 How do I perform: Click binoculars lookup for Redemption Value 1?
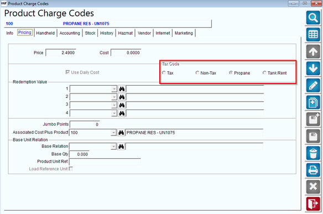tap(122, 89)
